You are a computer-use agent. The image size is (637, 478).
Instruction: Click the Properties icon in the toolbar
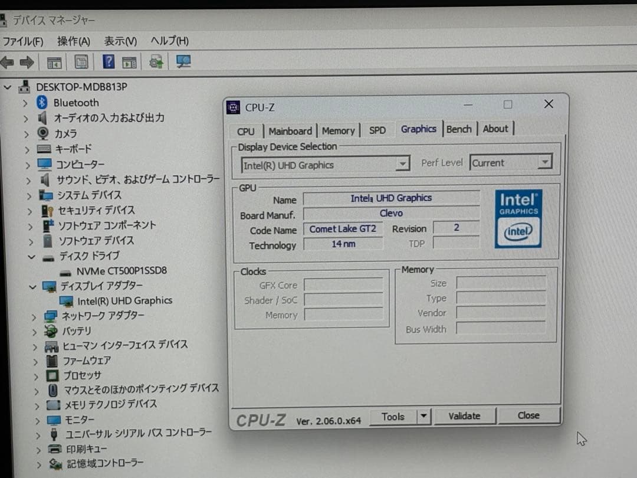tap(82, 61)
